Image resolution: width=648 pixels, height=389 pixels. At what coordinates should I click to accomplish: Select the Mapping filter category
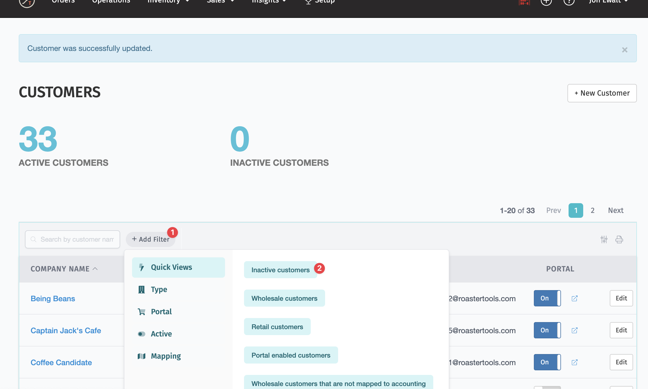pos(166,356)
